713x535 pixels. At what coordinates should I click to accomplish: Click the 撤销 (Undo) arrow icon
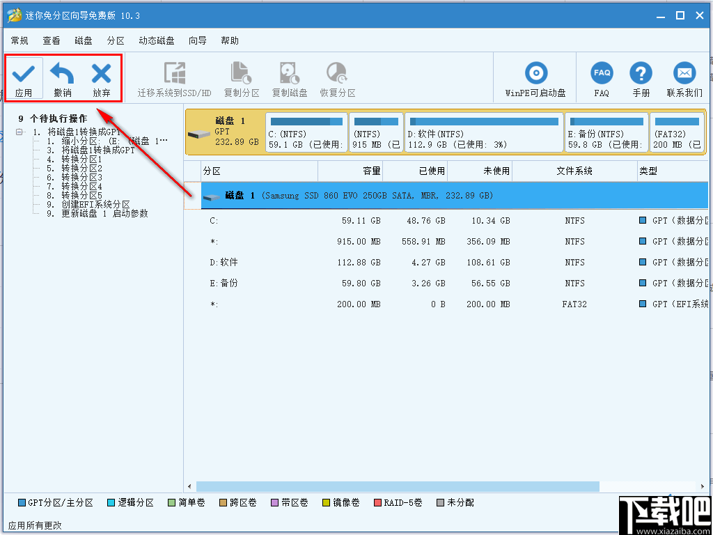click(62, 77)
